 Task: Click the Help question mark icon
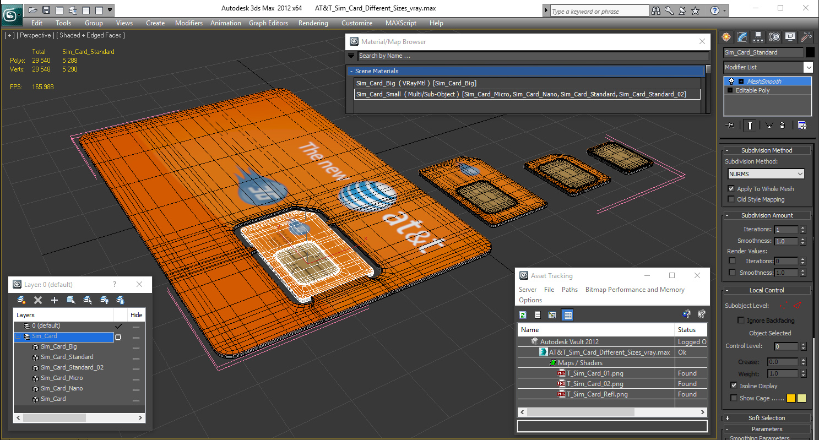(715, 10)
